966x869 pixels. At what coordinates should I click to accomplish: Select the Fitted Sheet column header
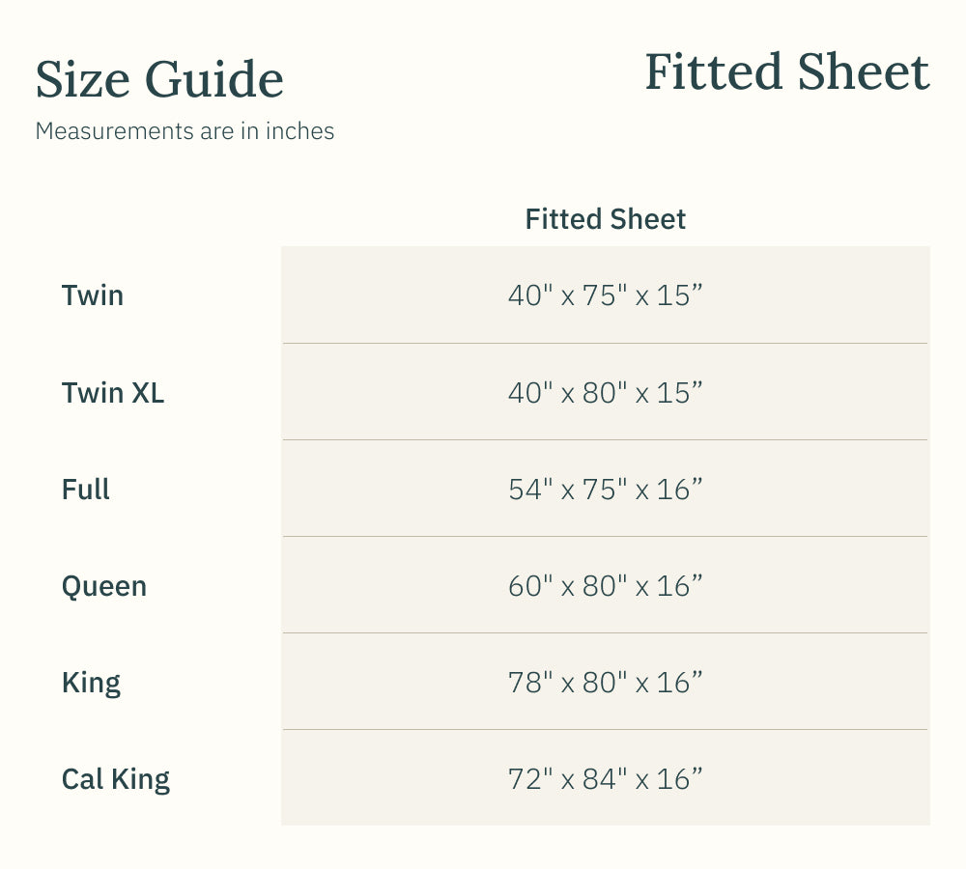point(605,219)
